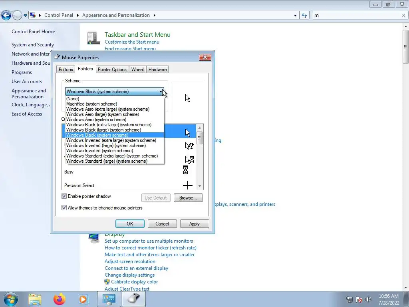Select Working In Background cursor icon

(190, 159)
